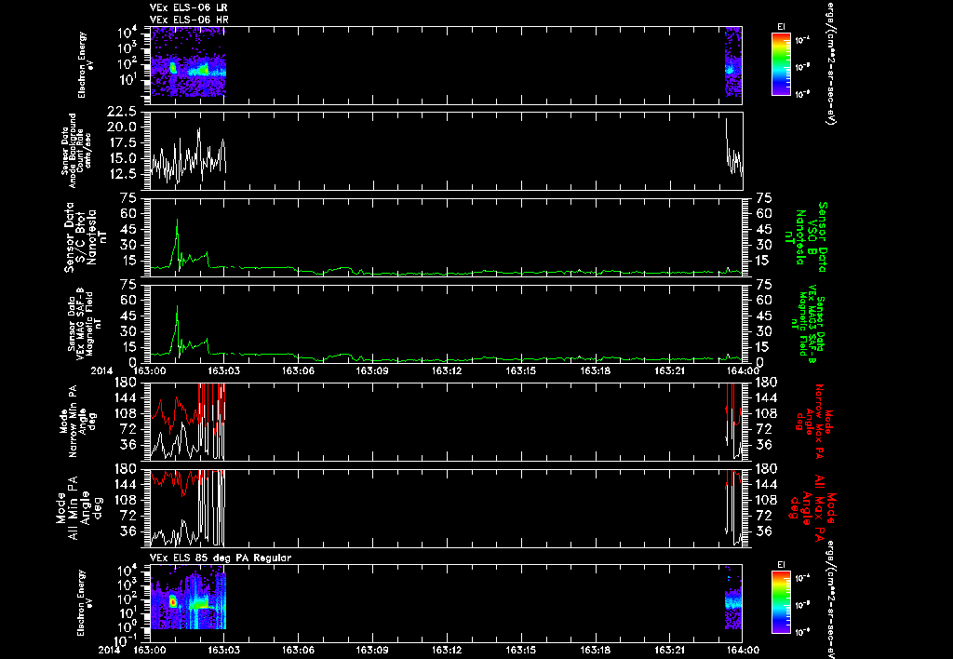Click the color bar beside the 85 deg PA spectrogram

tap(781, 602)
